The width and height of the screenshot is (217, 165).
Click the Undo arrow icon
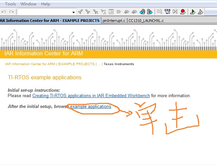[4, 11]
